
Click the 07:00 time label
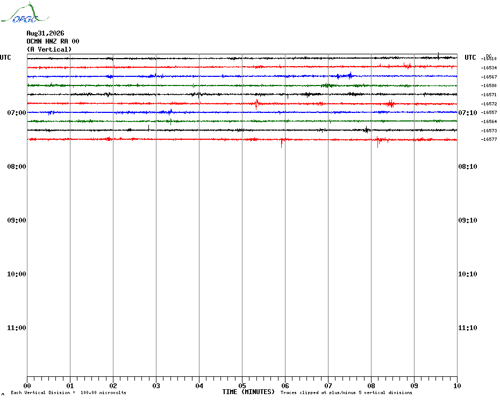pyautogui.click(x=17, y=112)
